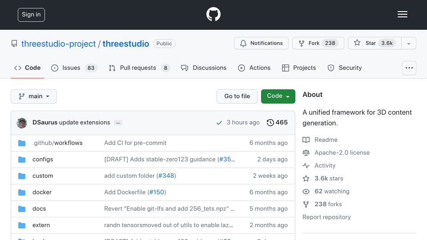Screen dimensions: 427x240
Task: Click the repository book icon beside threestudio-project
Action: coord(14,44)
